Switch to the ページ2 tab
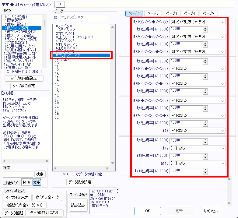Screen dimensions: 238x218 coord(153,13)
